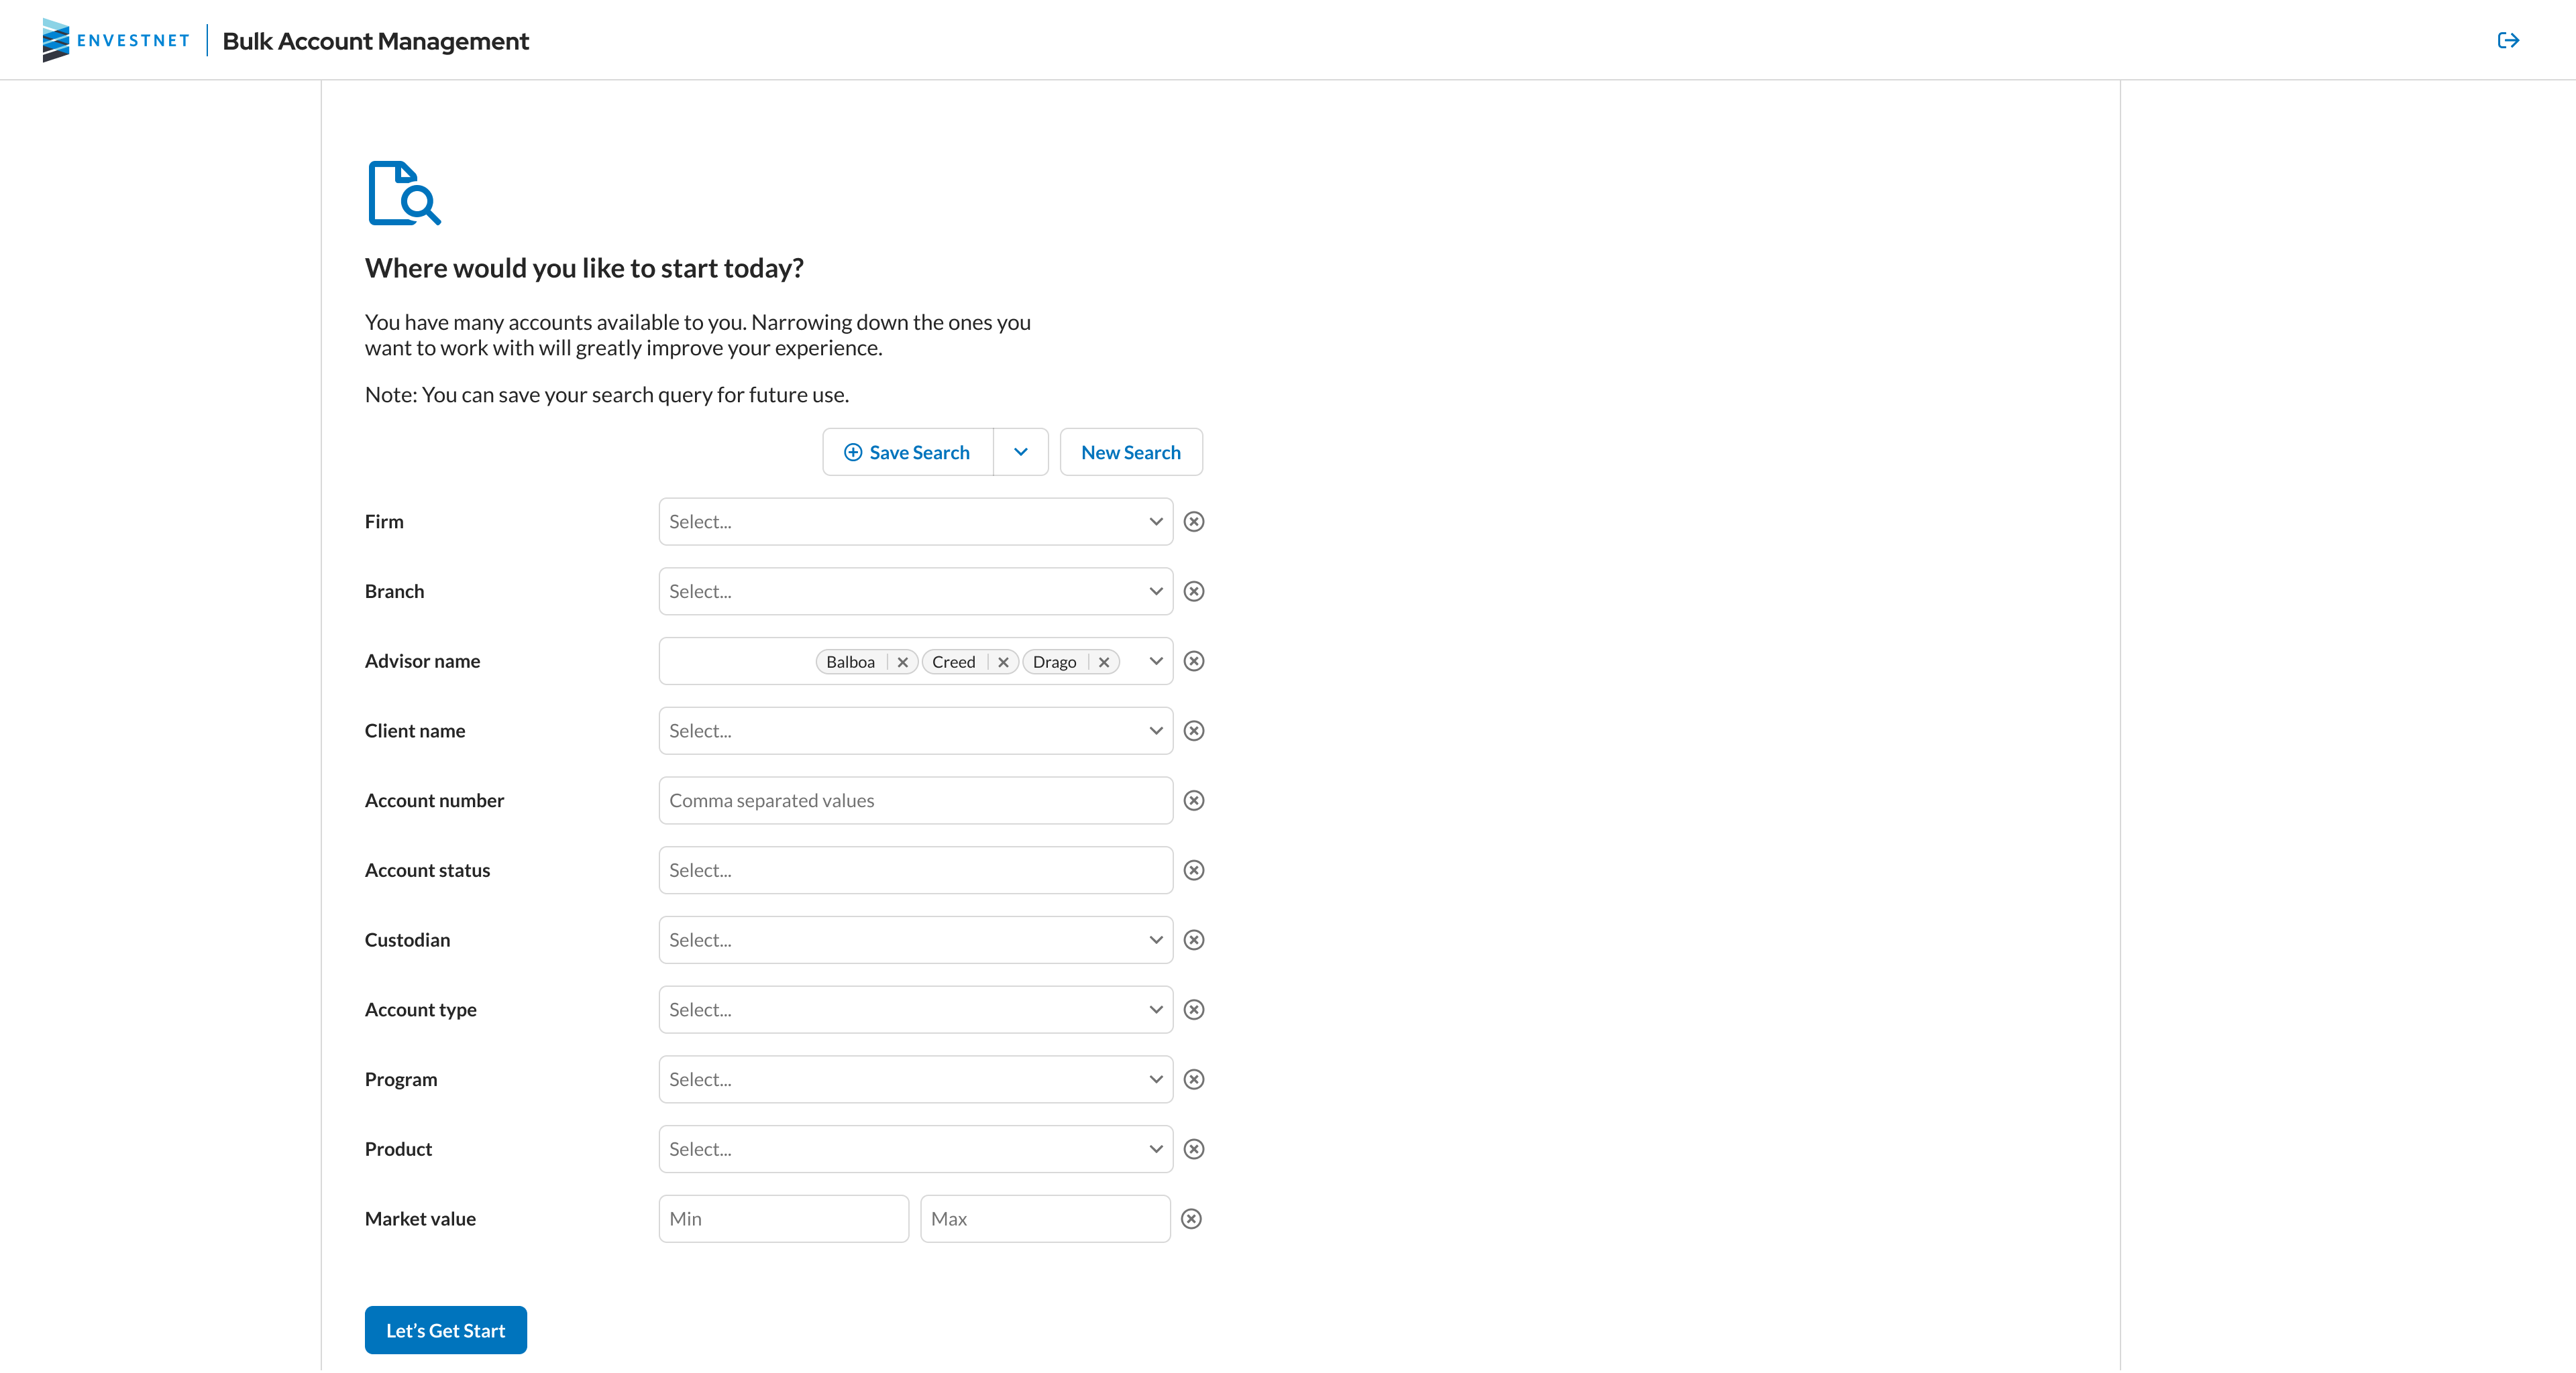
Task: Click the document search illustration icon
Action: point(403,192)
